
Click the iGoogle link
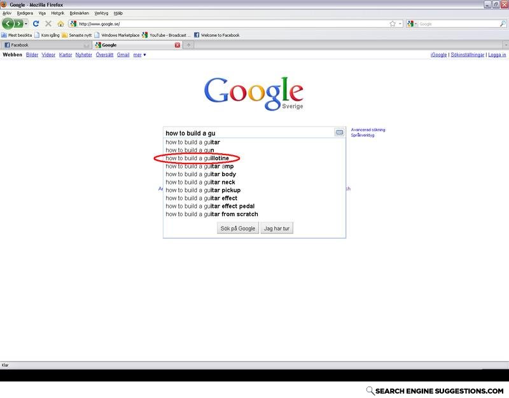438,55
